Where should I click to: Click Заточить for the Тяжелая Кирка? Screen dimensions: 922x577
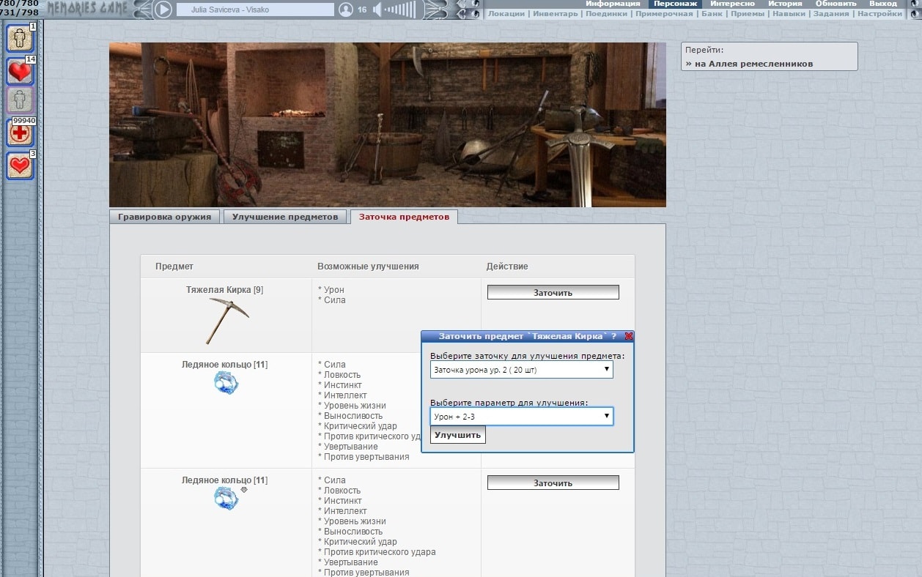tap(553, 292)
